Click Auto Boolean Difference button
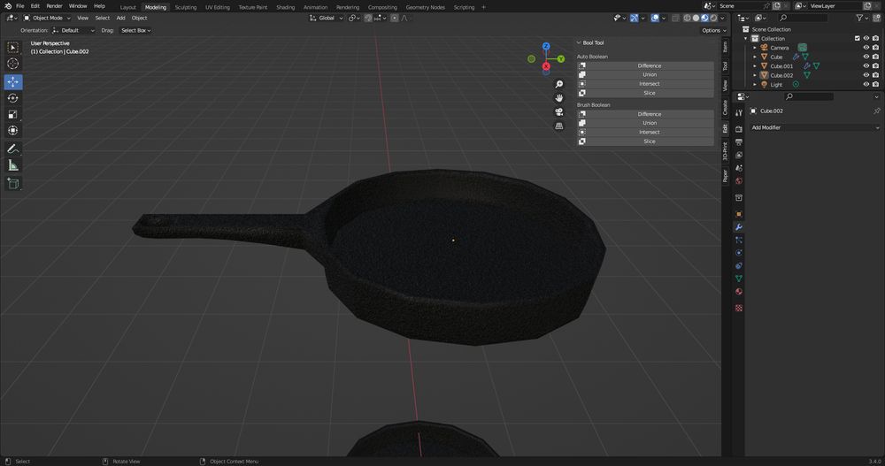This screenshot has width=885, height=466. (x=645, y=66)
